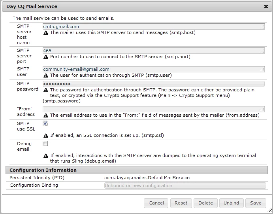
Task: Click the Day CQ Mail Service title
Action: (32, 6)
